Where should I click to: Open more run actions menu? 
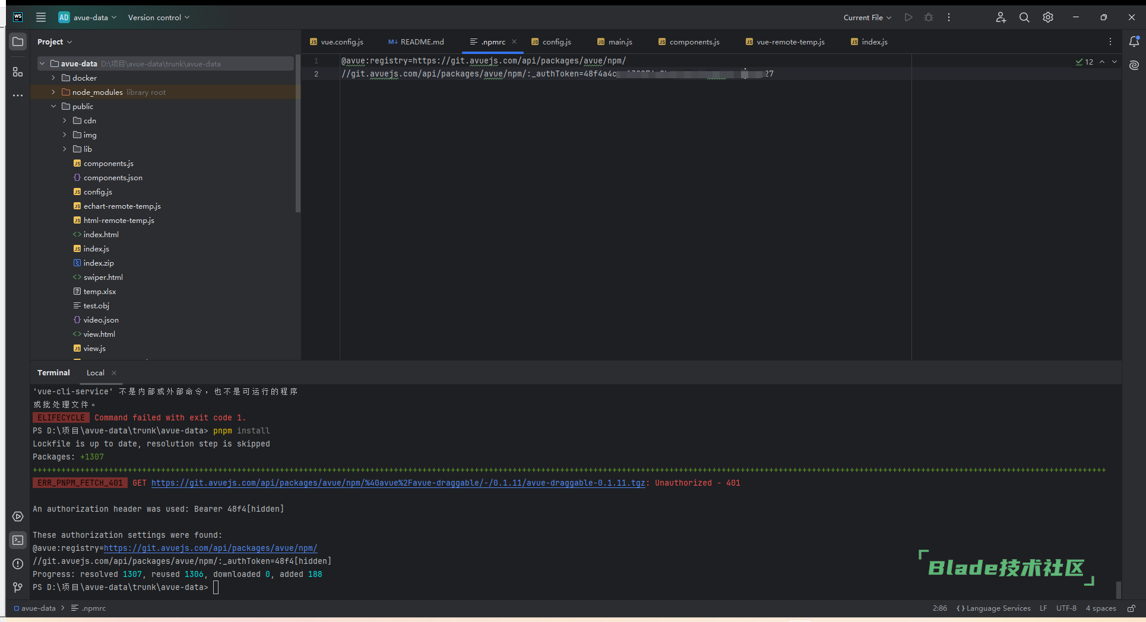tap(949, 17)
